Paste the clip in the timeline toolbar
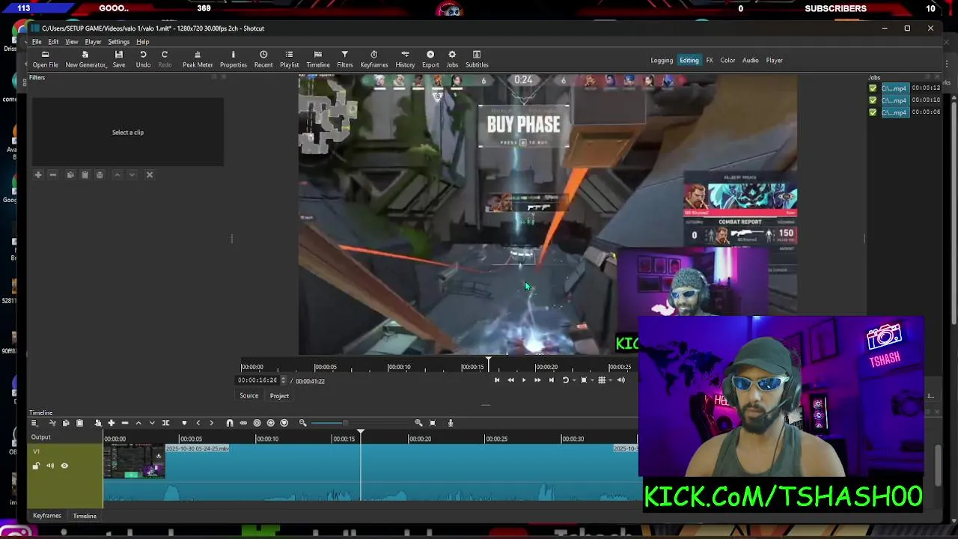Image resolution: width=958 pixels, height=539 pixels. (x=80, y=423)
